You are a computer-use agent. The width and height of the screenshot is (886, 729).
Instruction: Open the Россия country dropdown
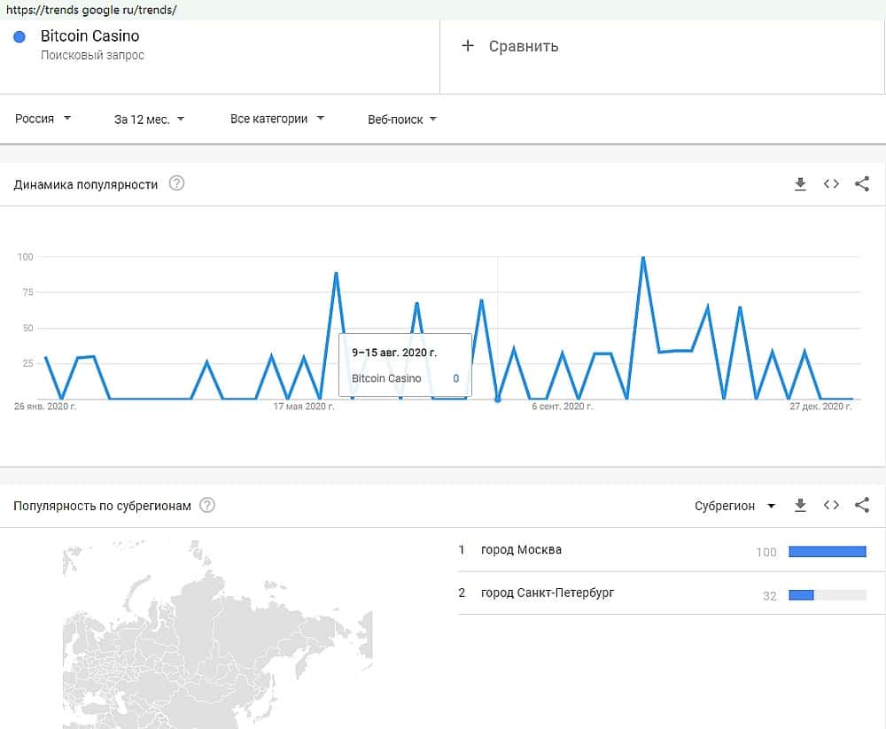(43, 119)
